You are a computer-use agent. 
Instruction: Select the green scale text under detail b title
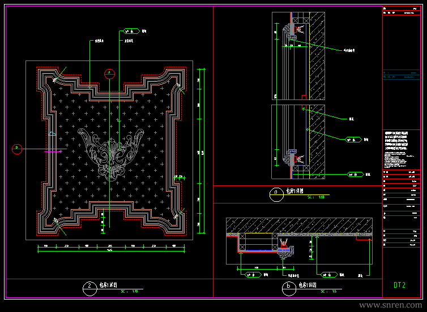[328, 291]
